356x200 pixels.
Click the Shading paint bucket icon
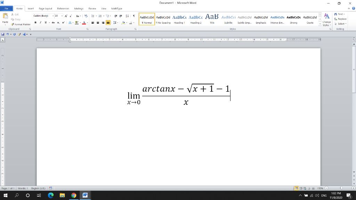click(x=123, y=23)
